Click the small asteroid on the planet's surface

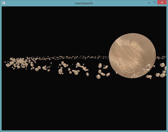pyautogui.click(x=120, y=64)
